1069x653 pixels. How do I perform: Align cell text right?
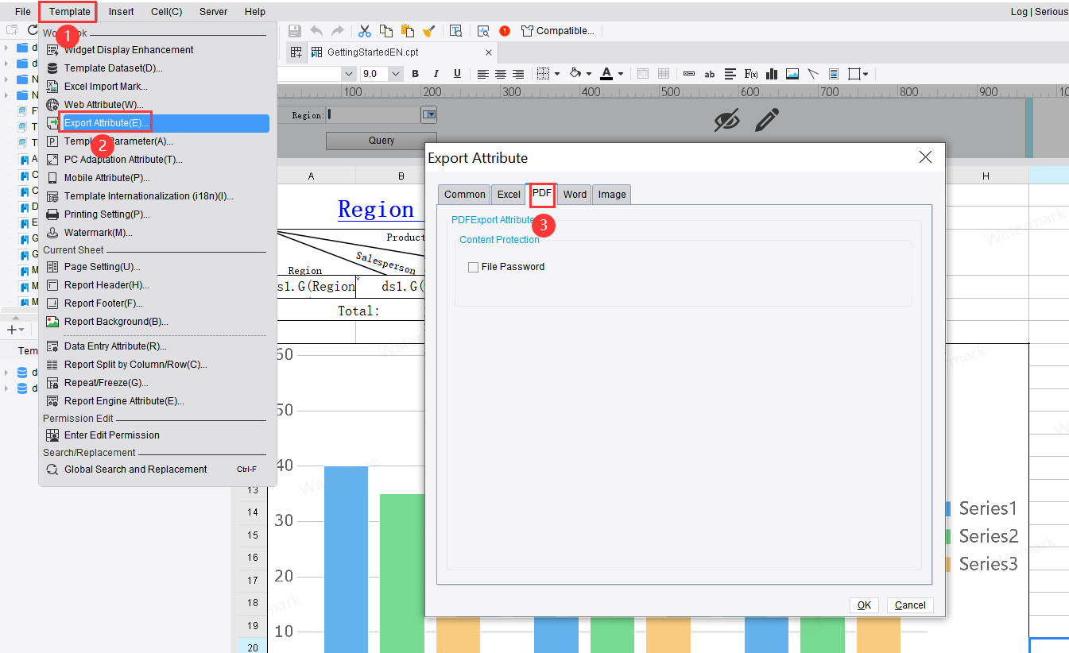click(x=518, y=74)
